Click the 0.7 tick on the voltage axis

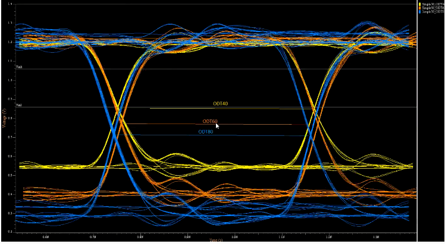[10, 137]
